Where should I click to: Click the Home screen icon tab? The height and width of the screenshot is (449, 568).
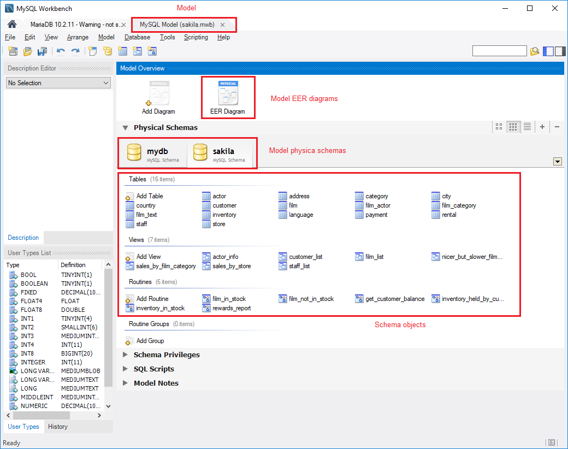(x=11, y=25)
